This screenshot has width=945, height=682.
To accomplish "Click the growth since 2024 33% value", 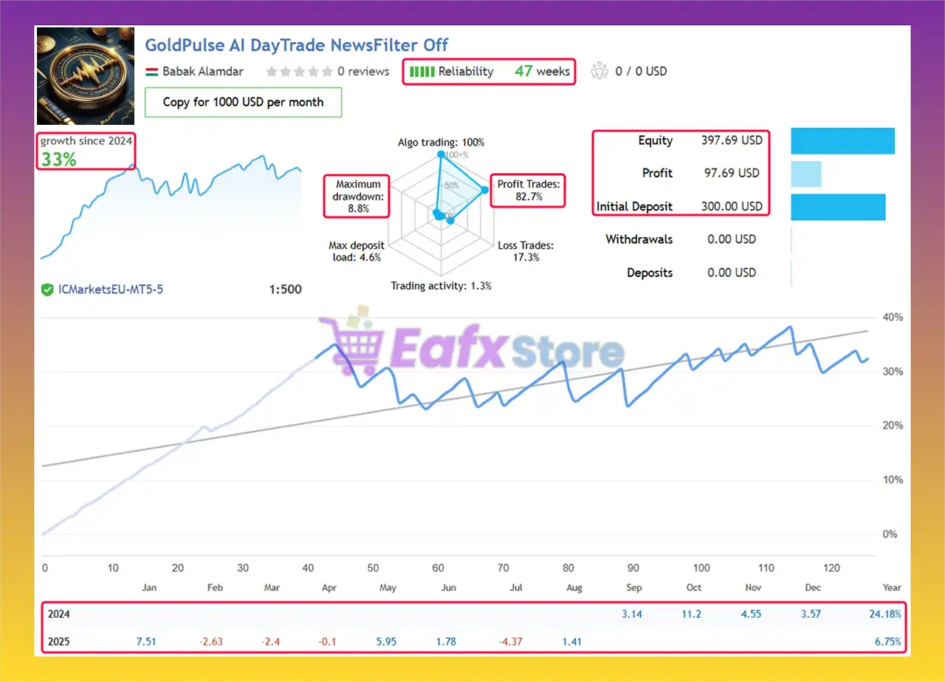I will click(x=58, y=159).
